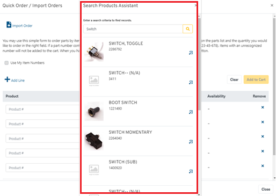
Task: Open the toggle switch product thumbnail
Action: point(94,52)
